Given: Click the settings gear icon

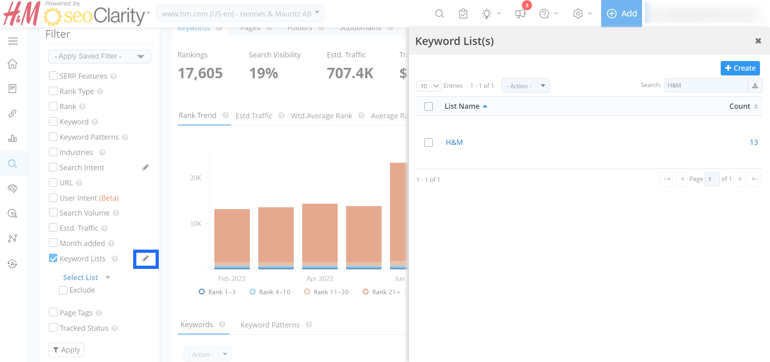Looking at the screenshot, I should tap(578, 14).
